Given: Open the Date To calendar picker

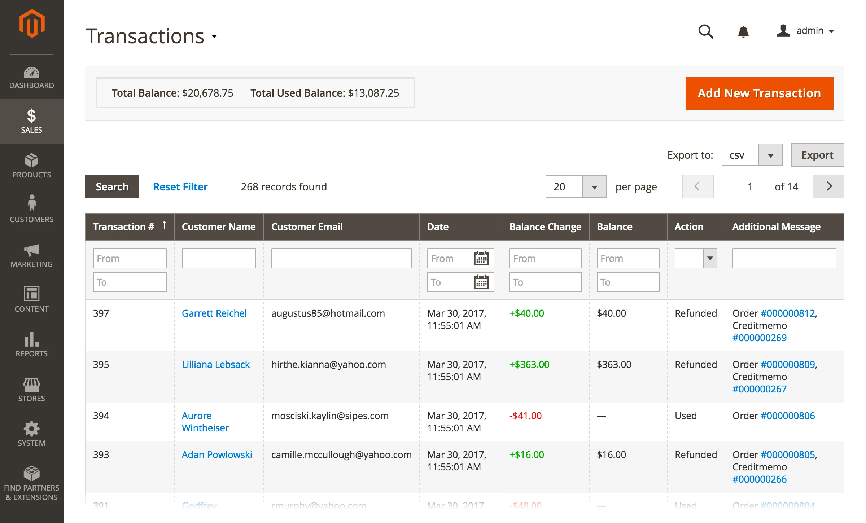Looking at the screenshot, I should [x=481, y=282].
